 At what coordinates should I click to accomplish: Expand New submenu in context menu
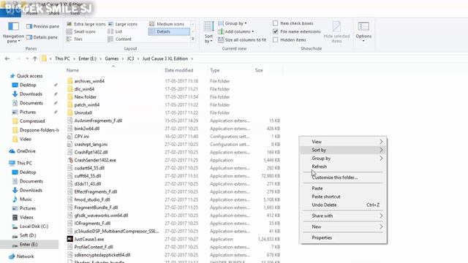click(343, 227)
